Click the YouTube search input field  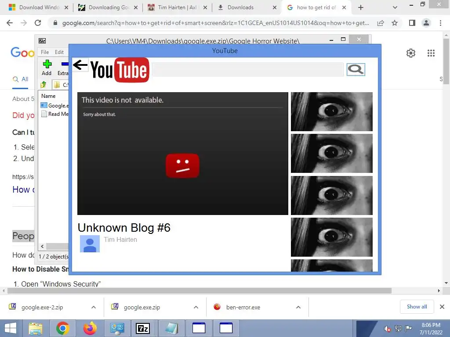point(248,70)
